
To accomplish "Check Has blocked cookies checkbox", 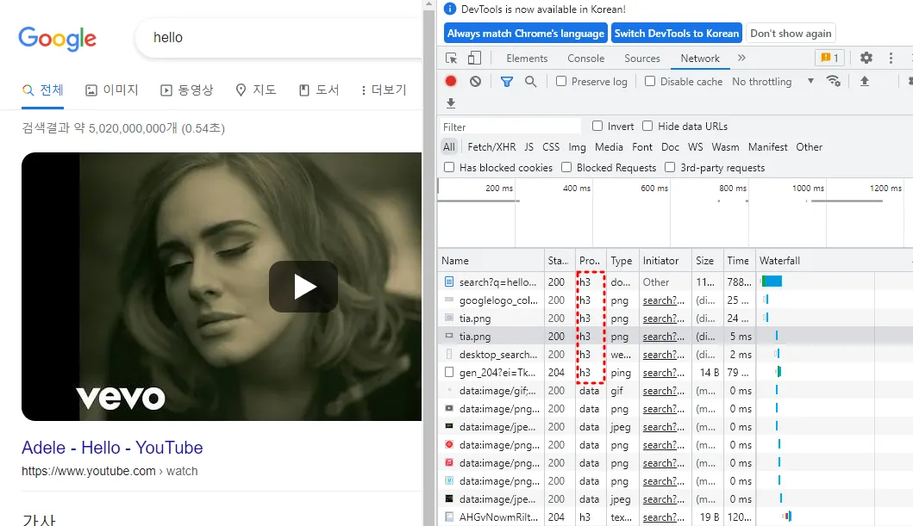I will (x=449, y=167).
